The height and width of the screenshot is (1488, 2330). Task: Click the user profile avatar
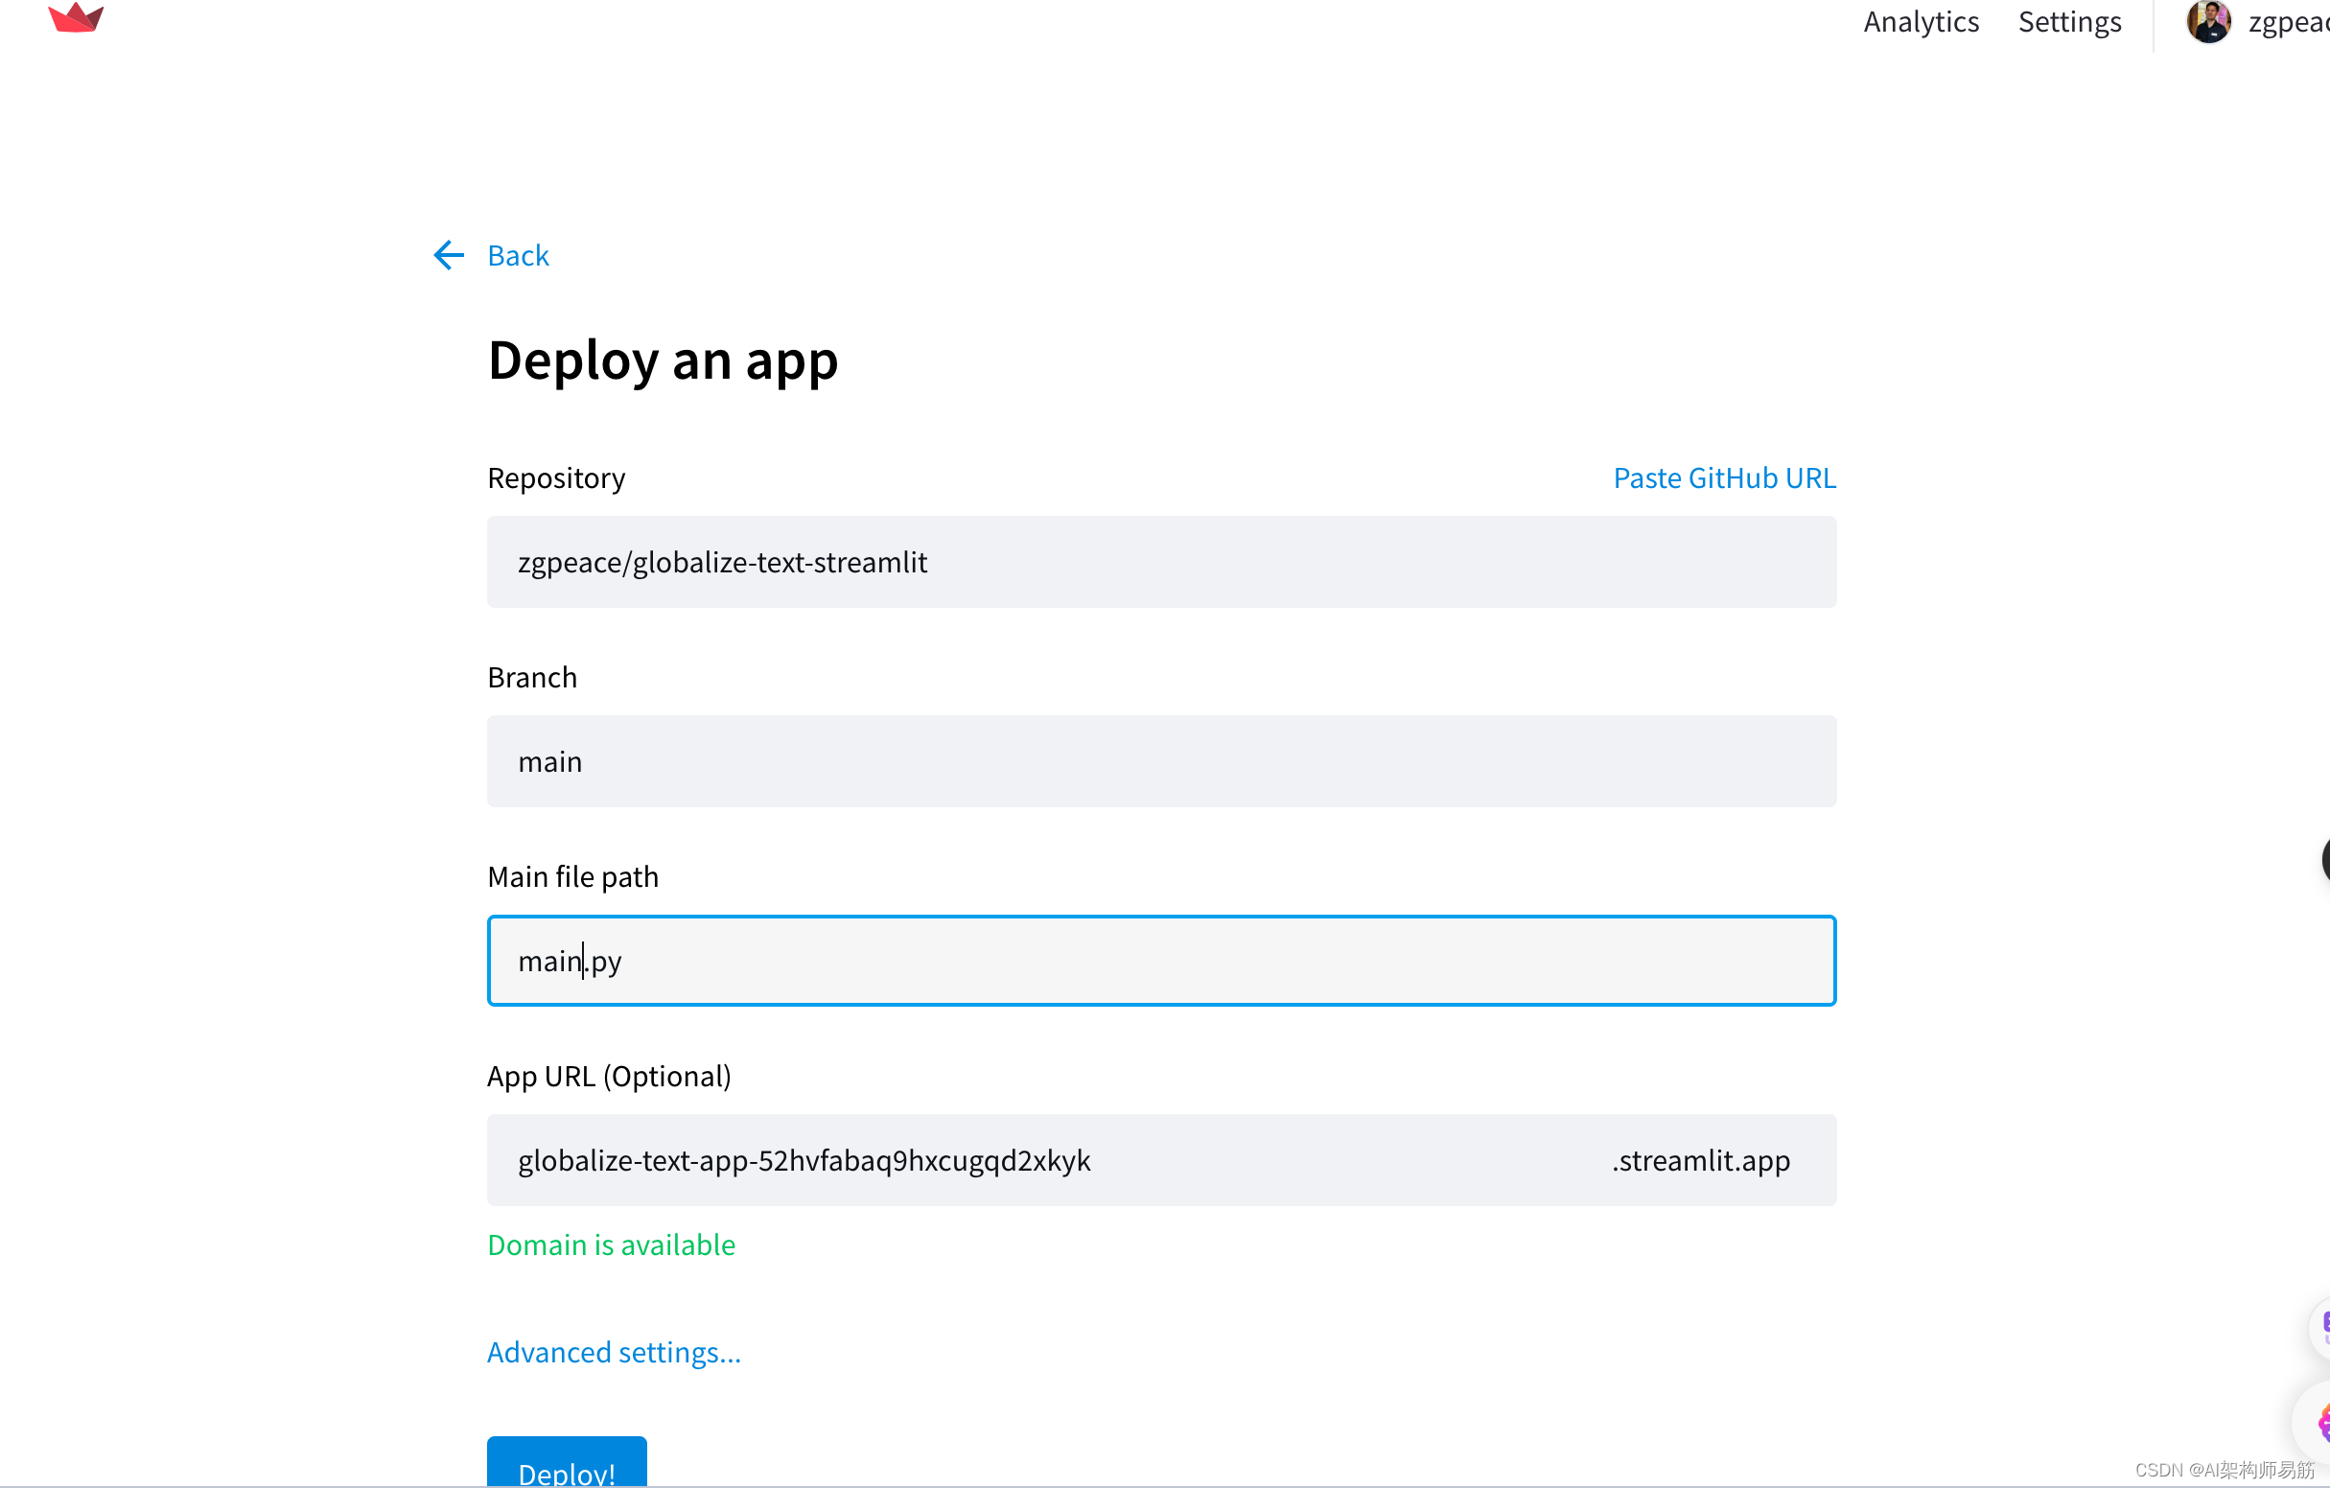[2208, 21]
